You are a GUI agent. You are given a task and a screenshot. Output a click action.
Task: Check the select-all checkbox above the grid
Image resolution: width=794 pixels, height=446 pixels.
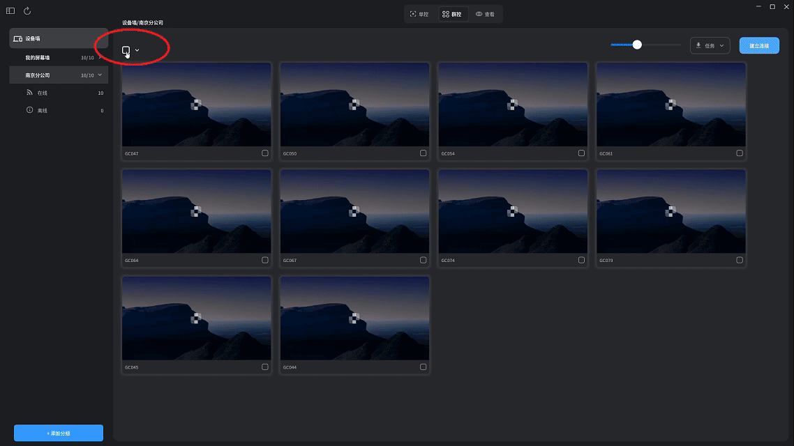pos(126,50)
